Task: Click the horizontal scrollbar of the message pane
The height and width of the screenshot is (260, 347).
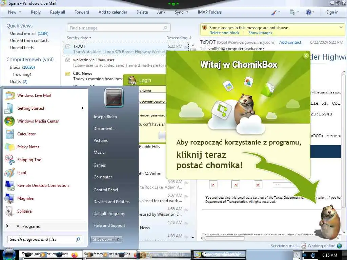Action: (225, 238)
